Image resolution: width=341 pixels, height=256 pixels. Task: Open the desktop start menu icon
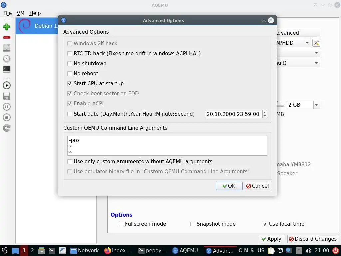coord(5,250)
